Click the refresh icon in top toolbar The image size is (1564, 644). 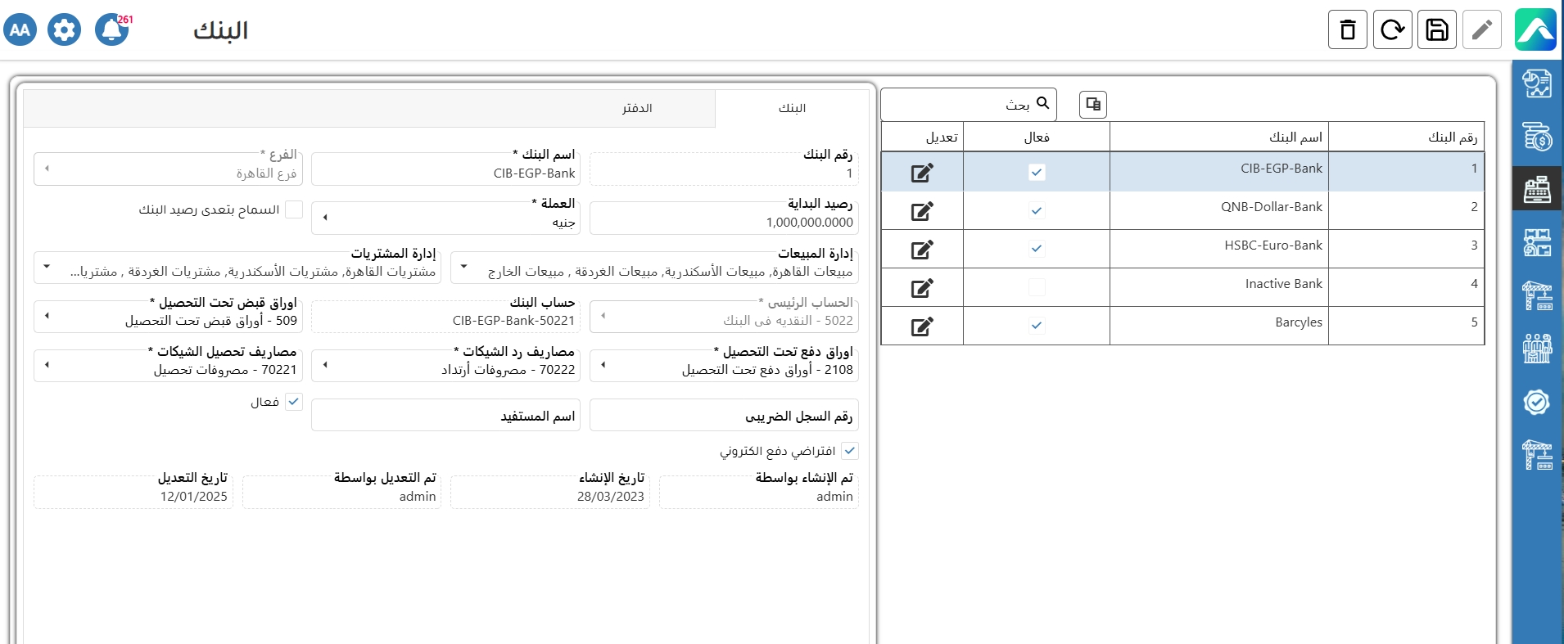pyautogui.click(x=1392, y=30)
